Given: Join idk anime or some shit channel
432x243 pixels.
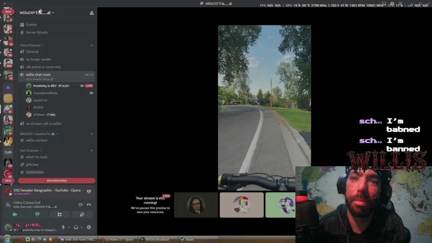Looking at the screenshot, I should [56, 67].
